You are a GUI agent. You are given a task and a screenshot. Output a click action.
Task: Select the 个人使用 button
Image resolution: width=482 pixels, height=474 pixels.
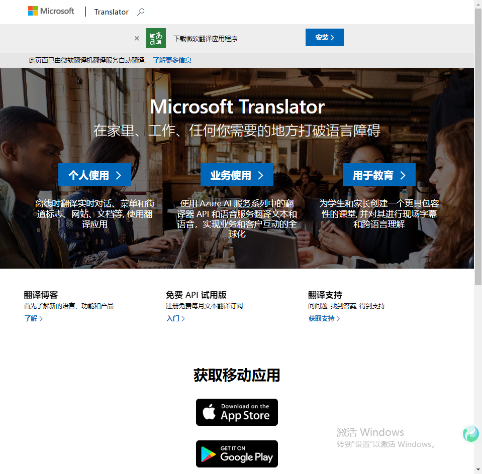tap(94, 175)
